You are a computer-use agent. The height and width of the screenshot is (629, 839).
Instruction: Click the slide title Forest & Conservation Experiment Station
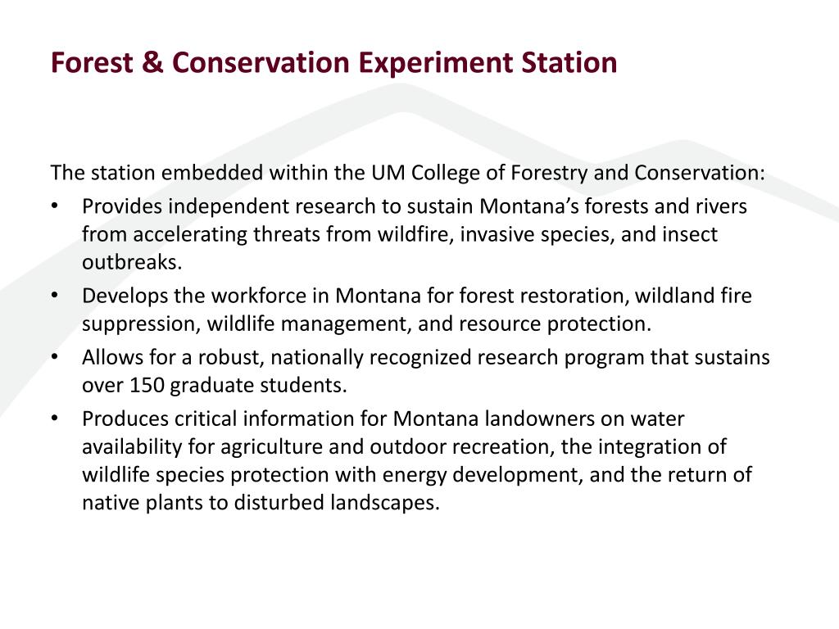click(334, 62)
